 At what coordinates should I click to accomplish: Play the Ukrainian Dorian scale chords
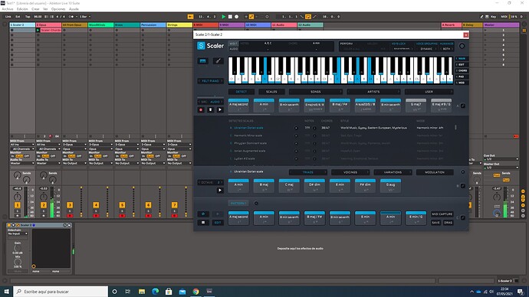[220, 191]
